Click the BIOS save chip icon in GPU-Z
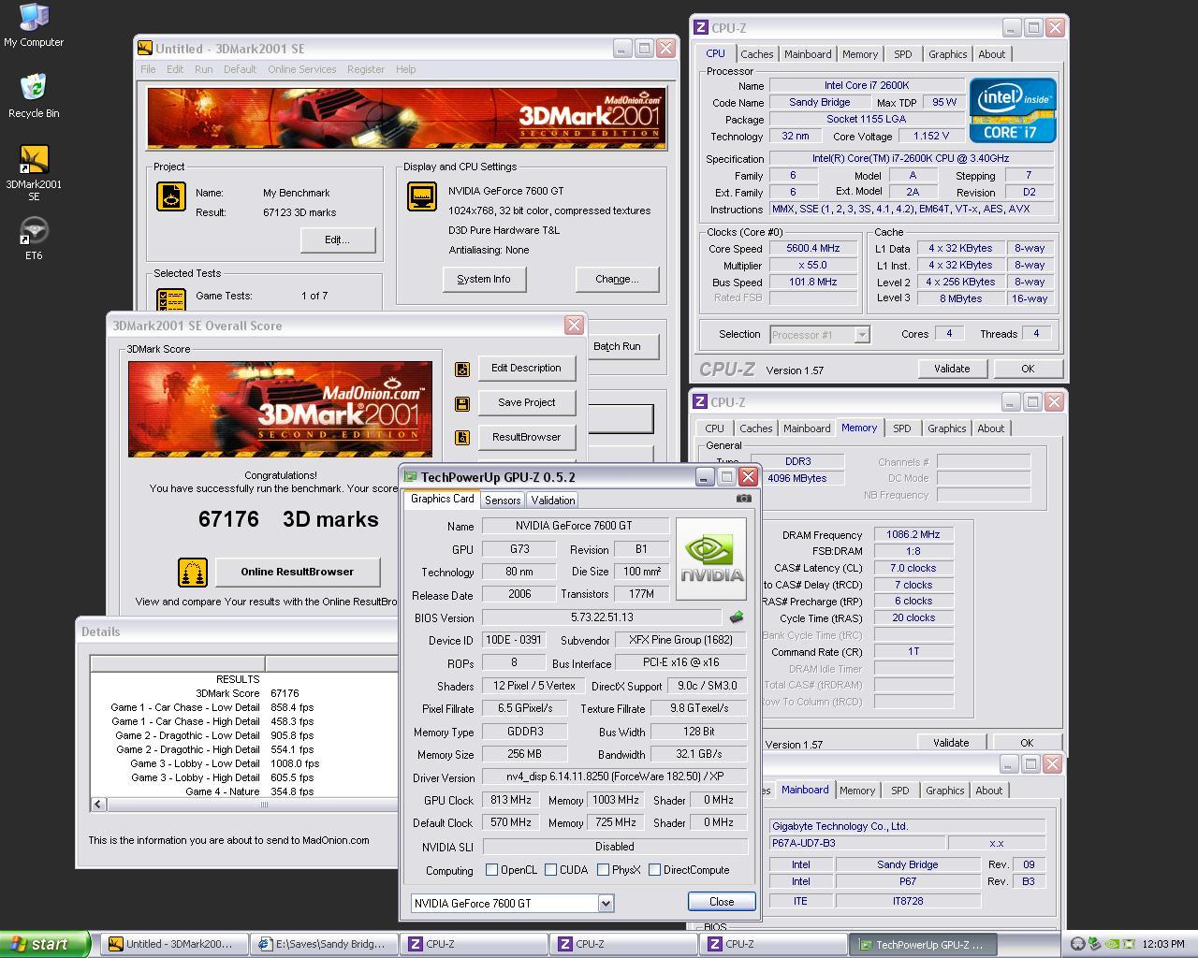Image resolution: width=1198 pixels, height=958 pixels. point(737,617)
